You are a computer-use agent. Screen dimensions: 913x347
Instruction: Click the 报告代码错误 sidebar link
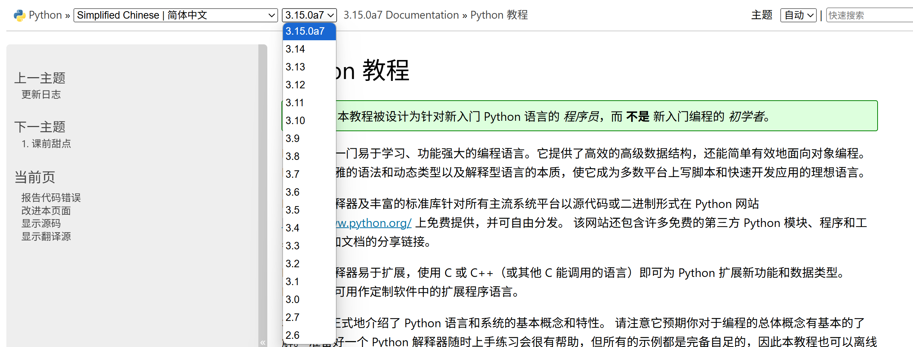51,198
